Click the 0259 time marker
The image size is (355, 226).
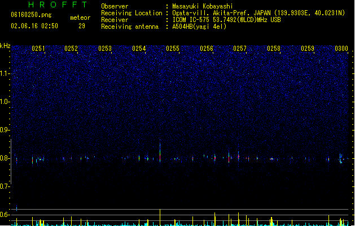tap(308, 49)
